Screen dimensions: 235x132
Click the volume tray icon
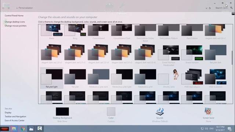tap(206, 129)
